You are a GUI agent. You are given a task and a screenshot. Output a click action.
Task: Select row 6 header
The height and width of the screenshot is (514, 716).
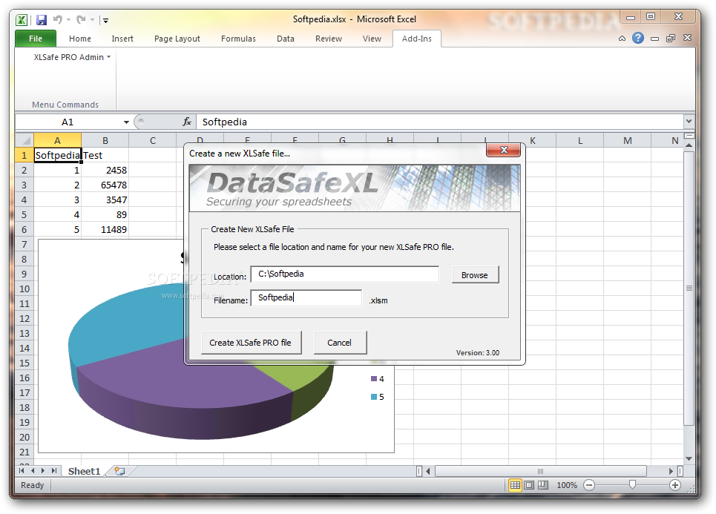click(x=24, y=230)
